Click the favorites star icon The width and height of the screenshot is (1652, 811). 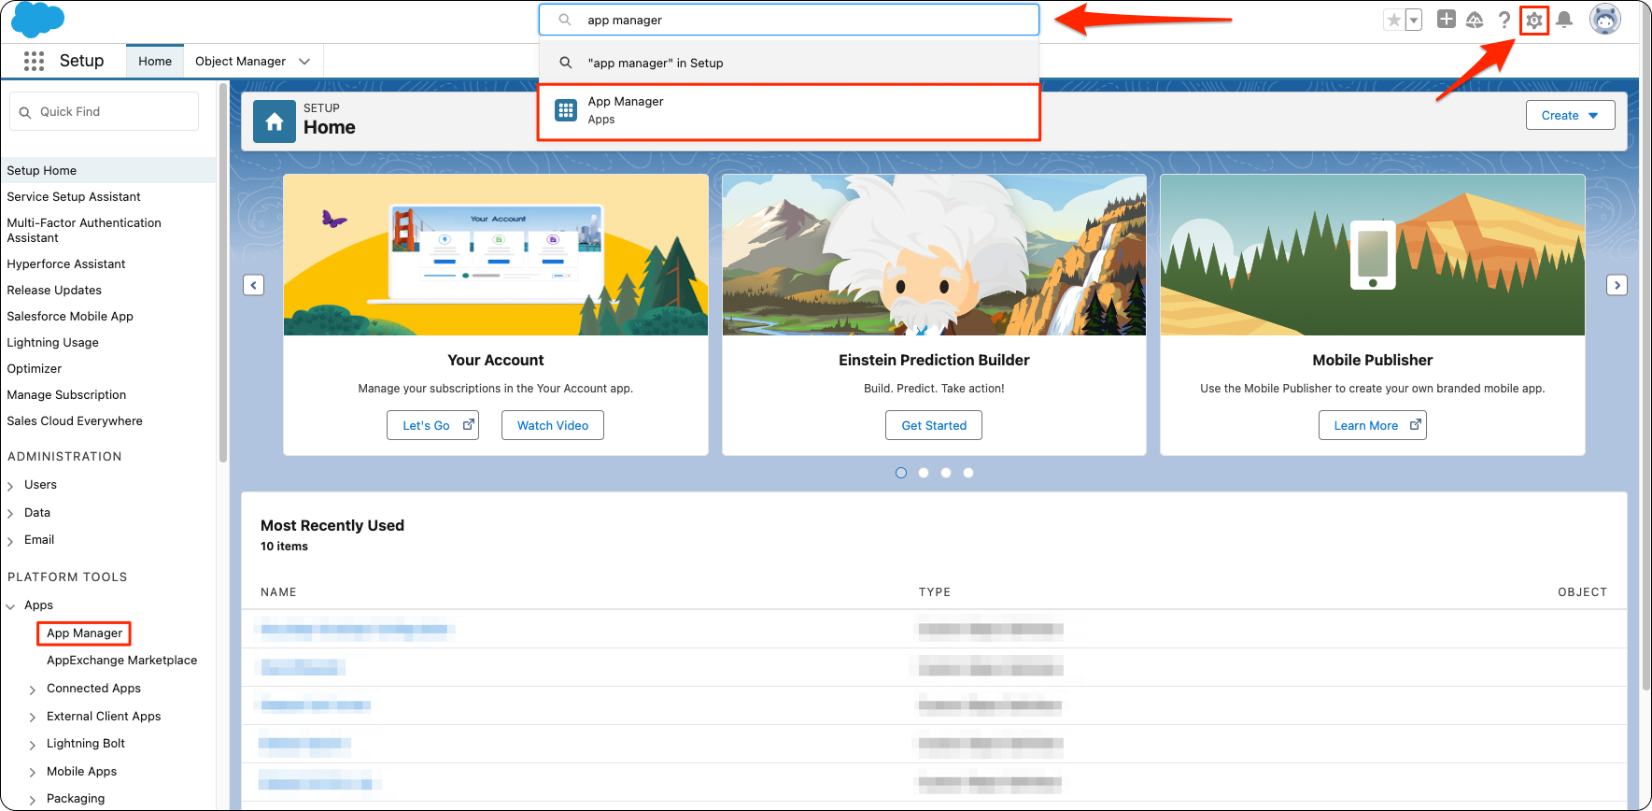point(1393,20)
